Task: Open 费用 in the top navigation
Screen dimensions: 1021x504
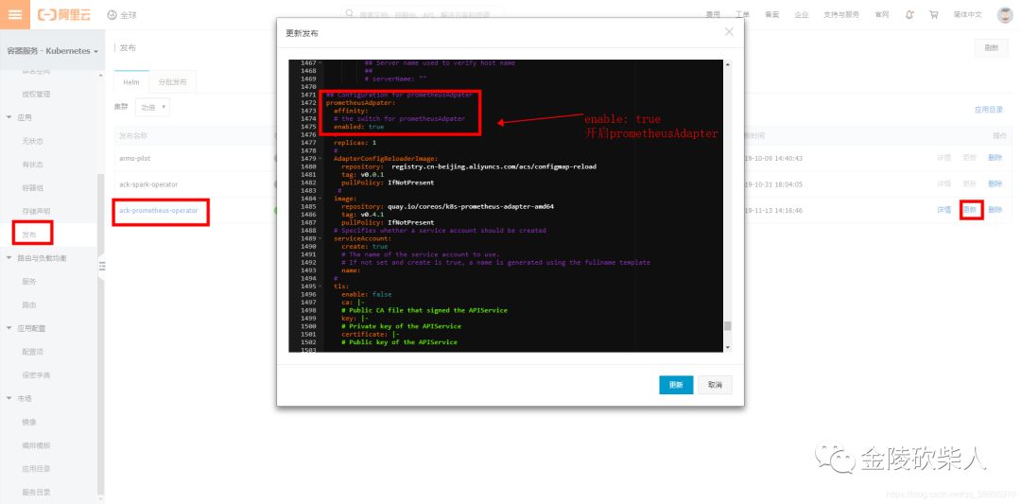Action: coord(713,14)
